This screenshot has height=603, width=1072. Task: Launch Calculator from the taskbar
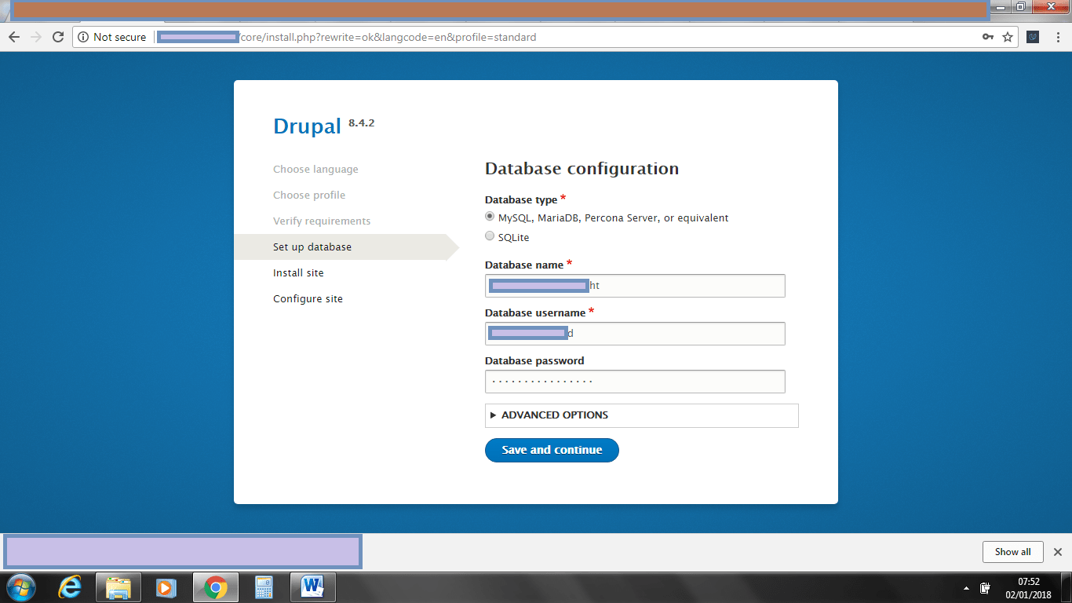(264, 587)
